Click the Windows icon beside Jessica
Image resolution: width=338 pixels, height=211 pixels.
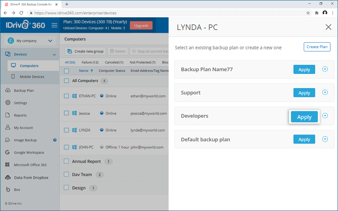74,113
